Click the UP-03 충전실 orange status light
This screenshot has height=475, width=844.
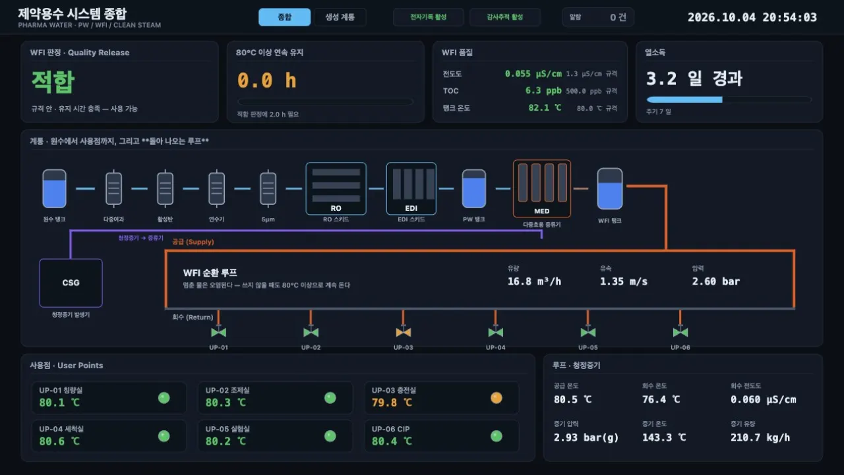pos(497,398)
